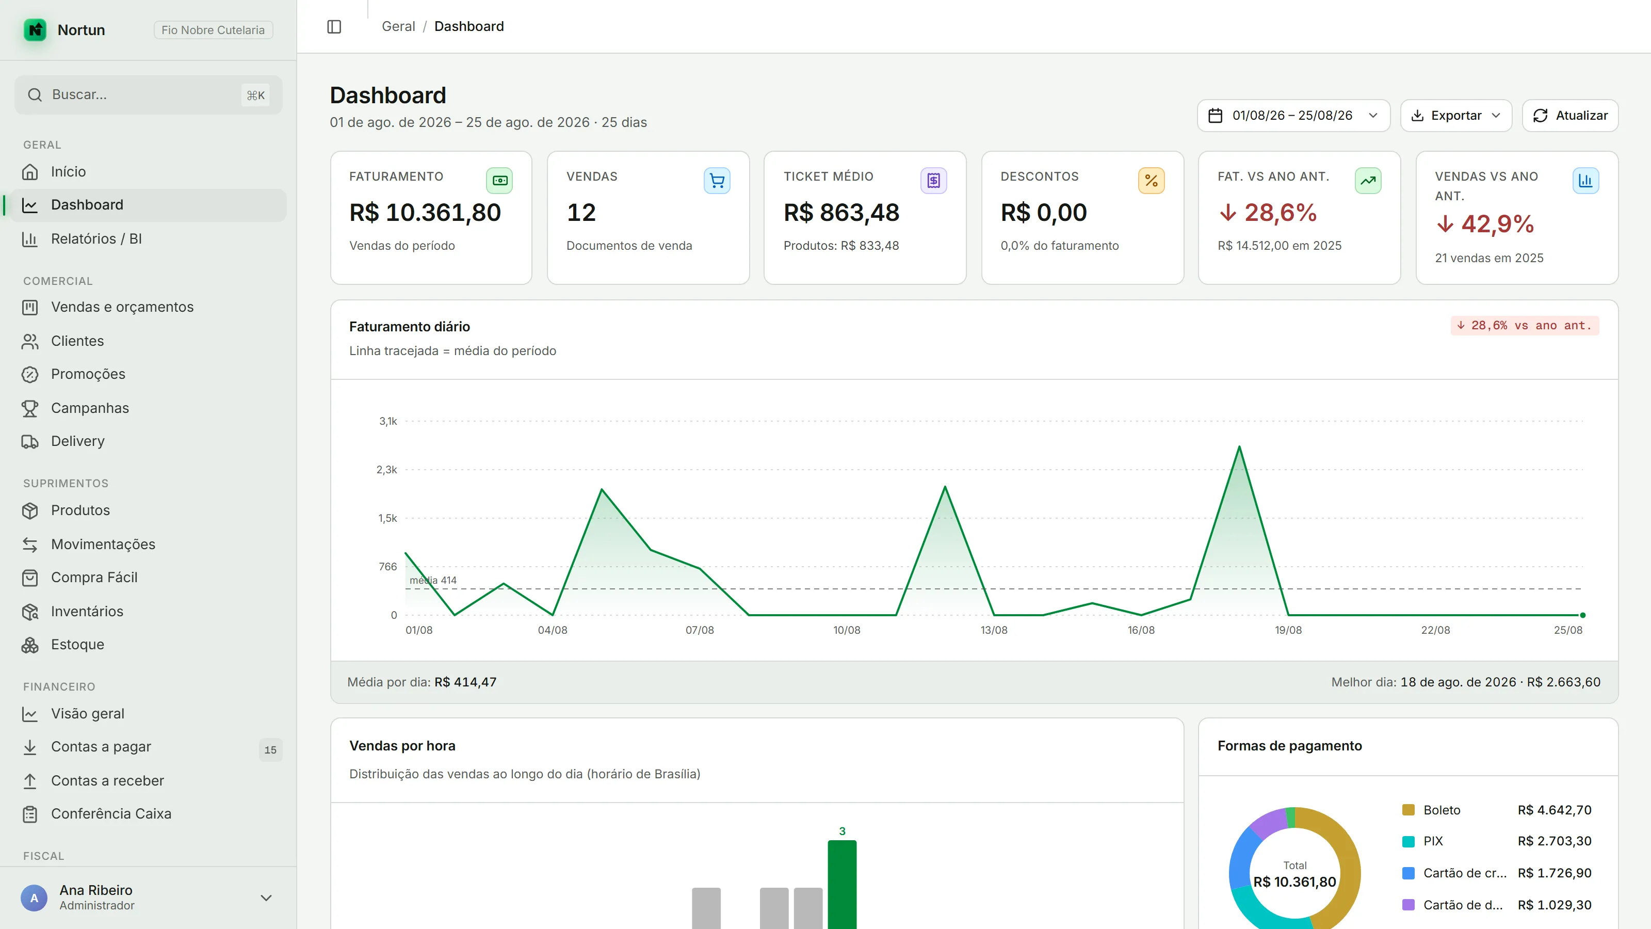Click the Vendas vs ano ant. bar icon
The width and height of the screenshot is (1651, 929).
pyautogui.click(x=1585, y=181)
